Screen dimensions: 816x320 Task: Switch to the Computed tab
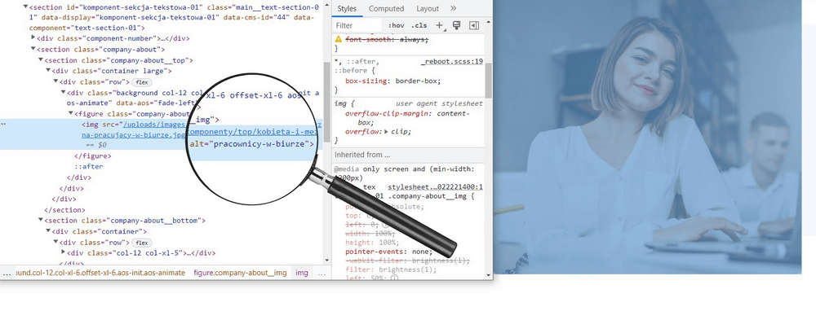click(386, 8)
